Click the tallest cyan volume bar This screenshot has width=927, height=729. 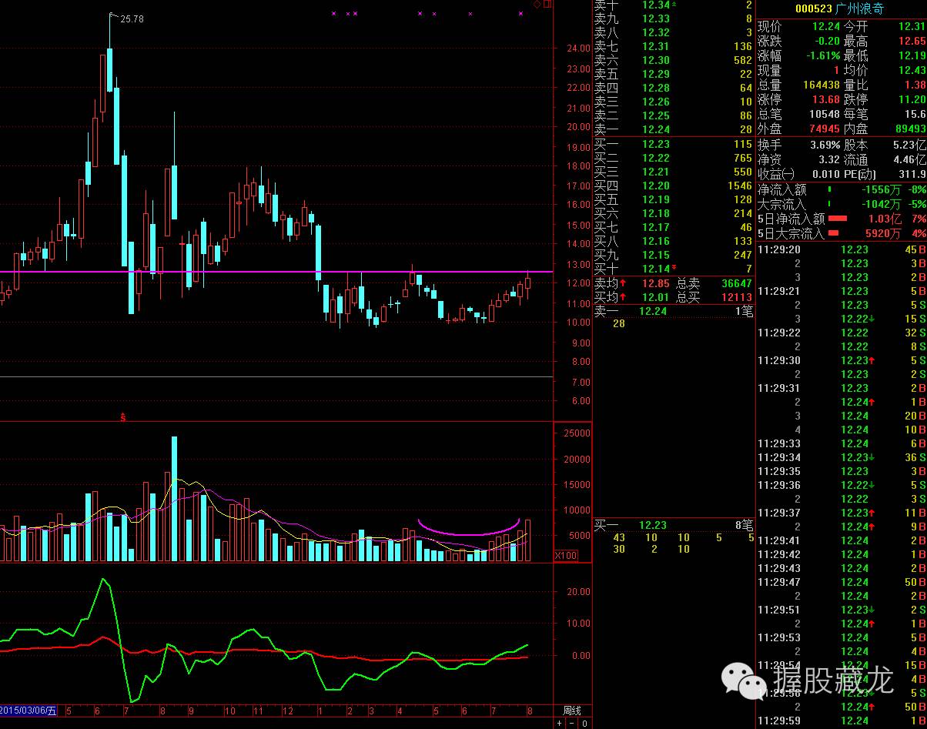click(175, 499)
